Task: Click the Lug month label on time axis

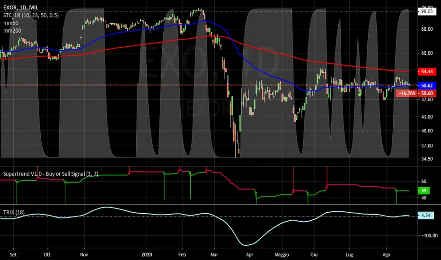Action: 349,255
